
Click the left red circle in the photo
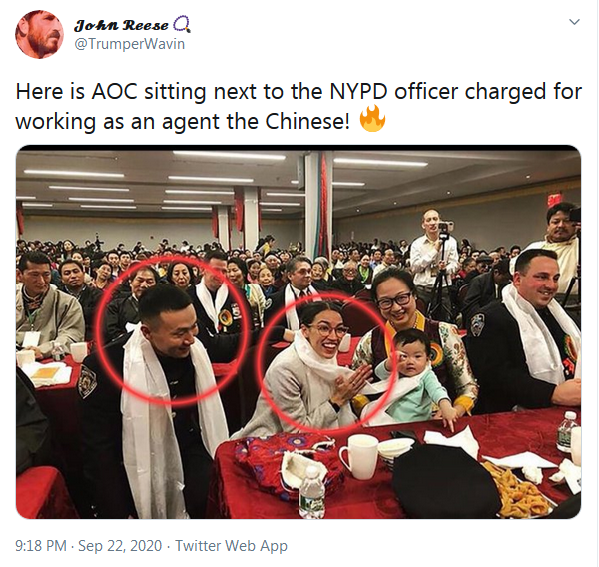[x=171, y=331]
